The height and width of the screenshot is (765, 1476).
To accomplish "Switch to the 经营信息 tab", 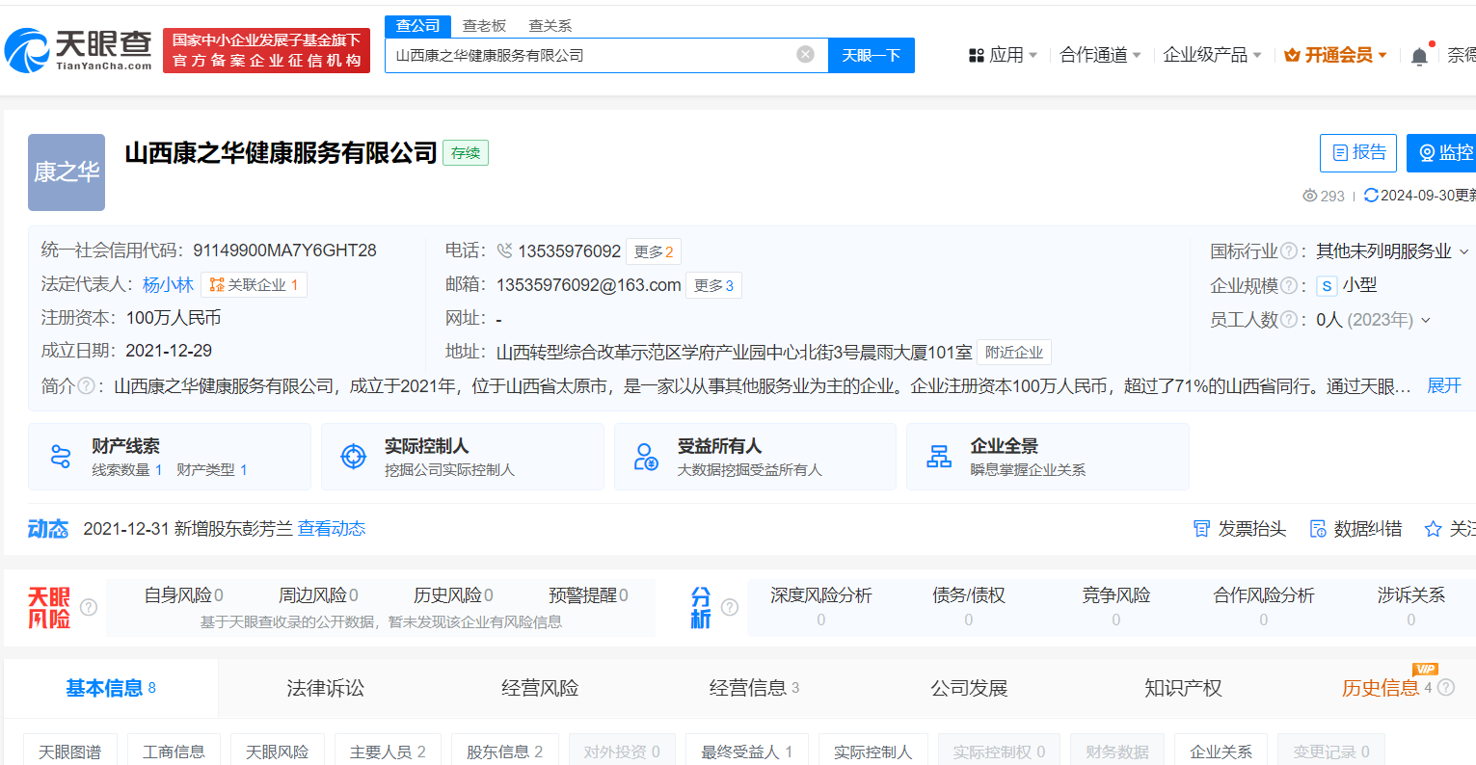I will tap(754, 688).
